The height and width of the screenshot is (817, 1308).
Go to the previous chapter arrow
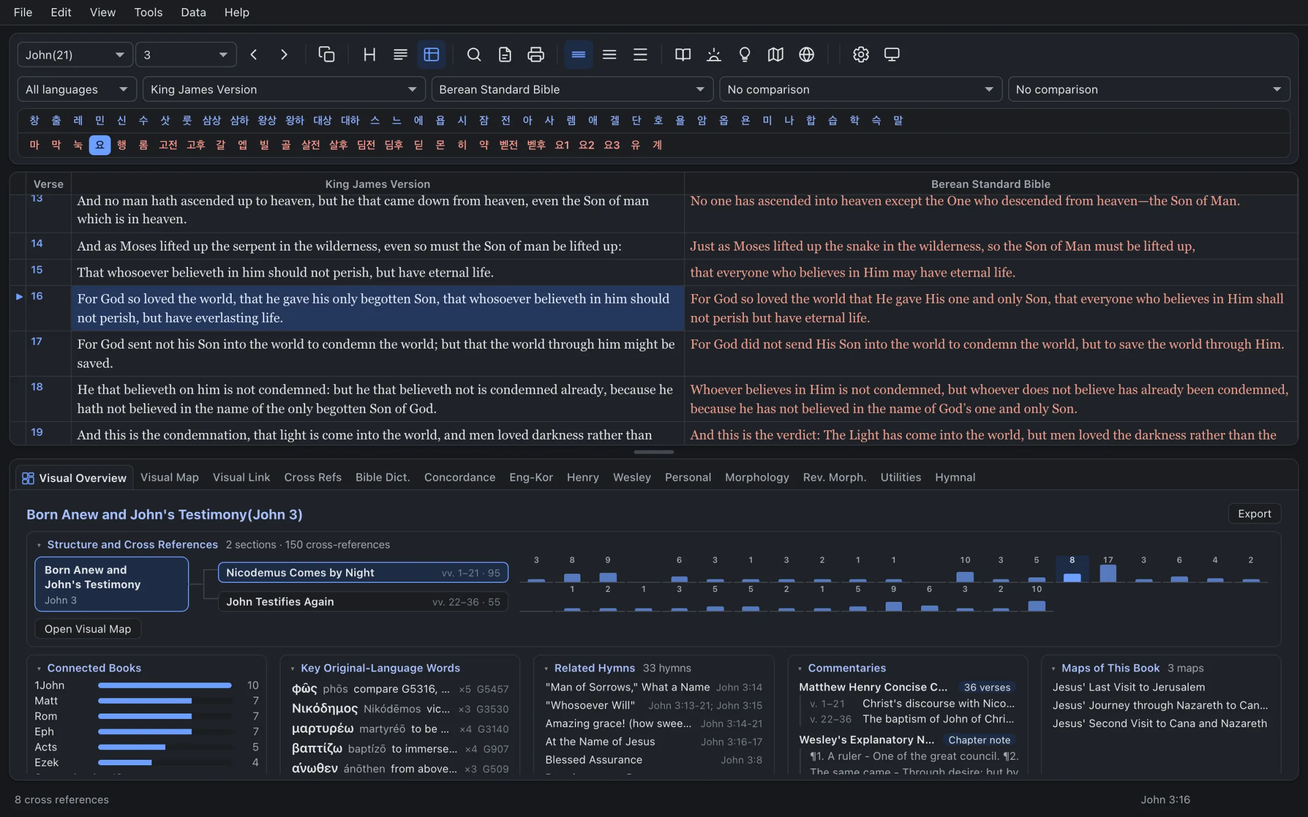[253, 54]
